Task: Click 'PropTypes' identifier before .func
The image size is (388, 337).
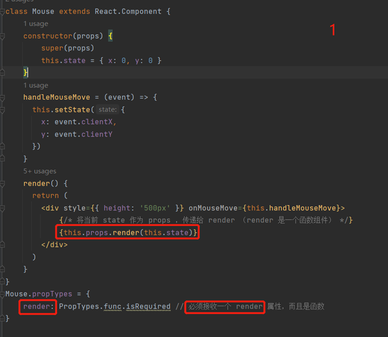Action: click(x=79, y=306)
